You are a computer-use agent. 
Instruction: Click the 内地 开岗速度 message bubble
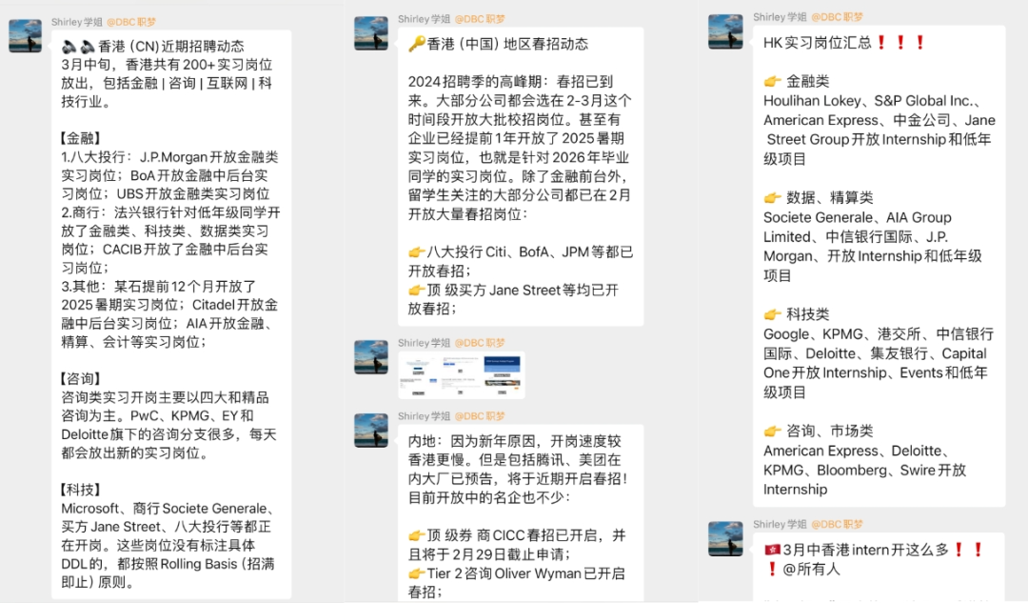[521, 513]
